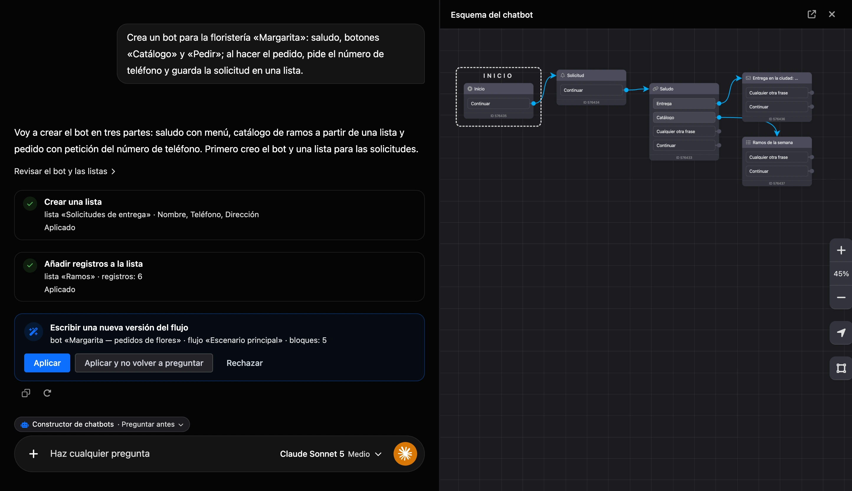Click the play icon on Inicio block
Viewport: 852px width, 491px height.
[470, 89]
